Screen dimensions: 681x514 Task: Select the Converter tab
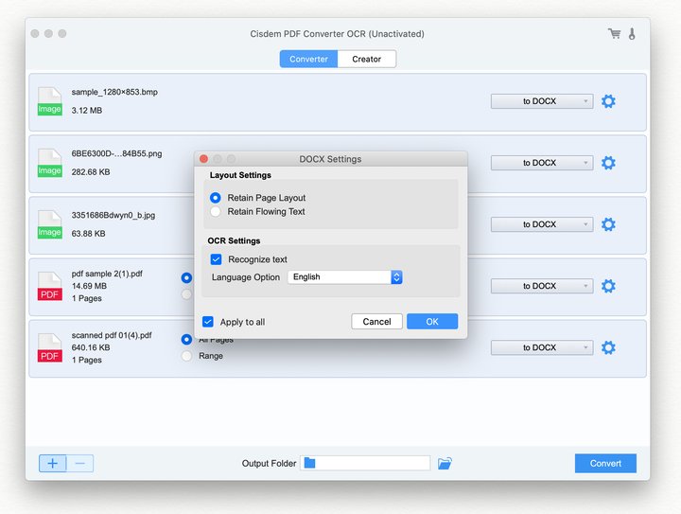(308, 59)
